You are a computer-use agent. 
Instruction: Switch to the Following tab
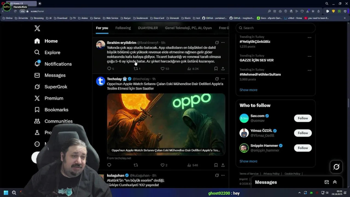(123, 28)
